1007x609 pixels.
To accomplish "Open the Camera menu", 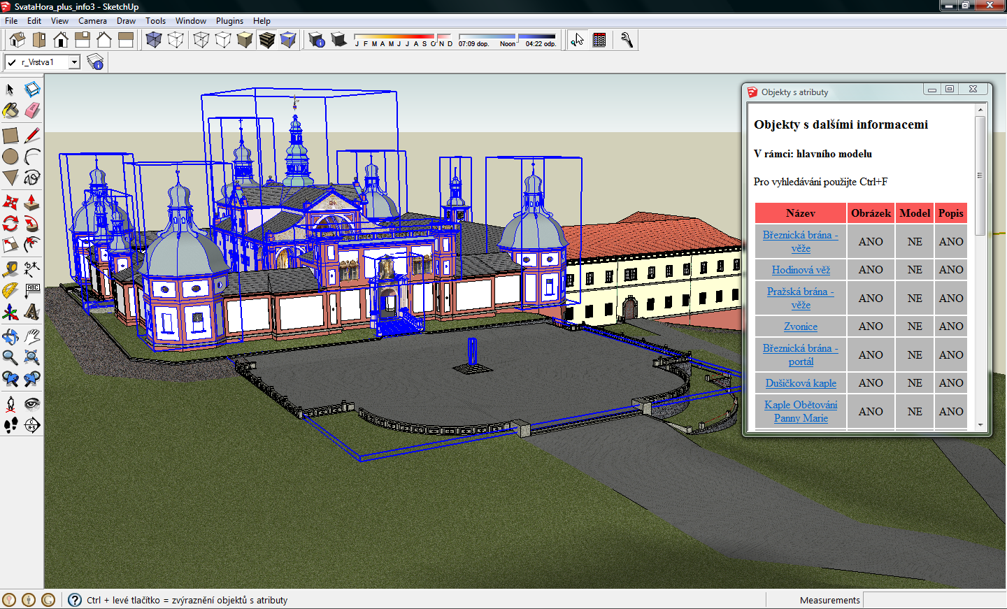I will click(x=92, y=21).
